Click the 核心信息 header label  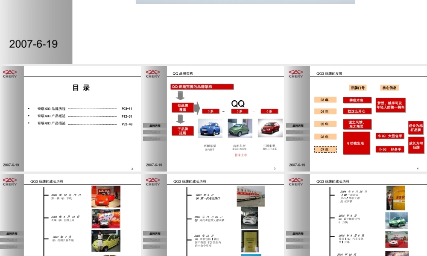(389, 87)
